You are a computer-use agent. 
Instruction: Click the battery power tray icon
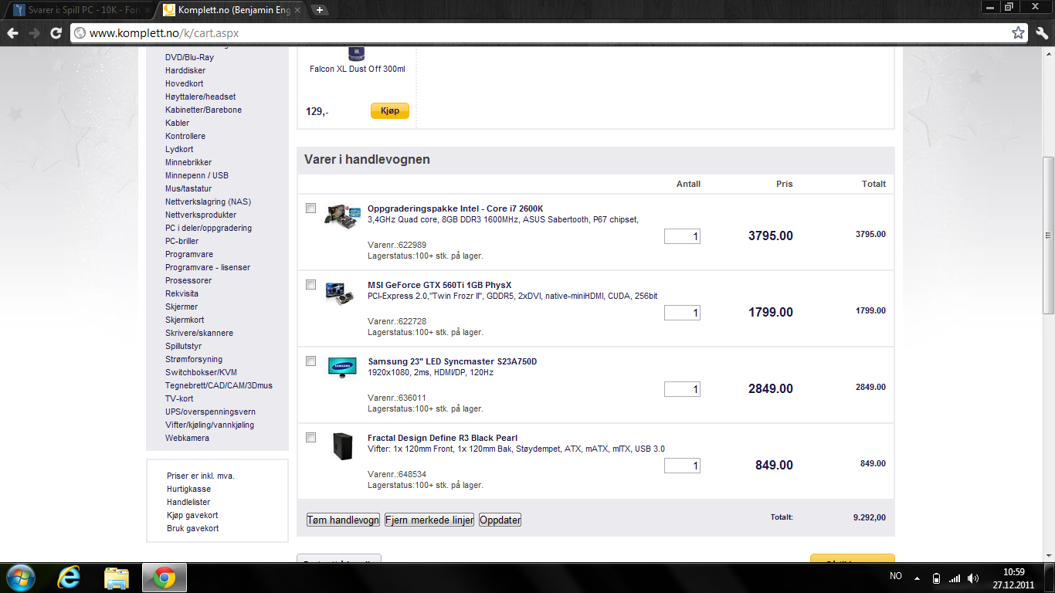tap(937, 578)
